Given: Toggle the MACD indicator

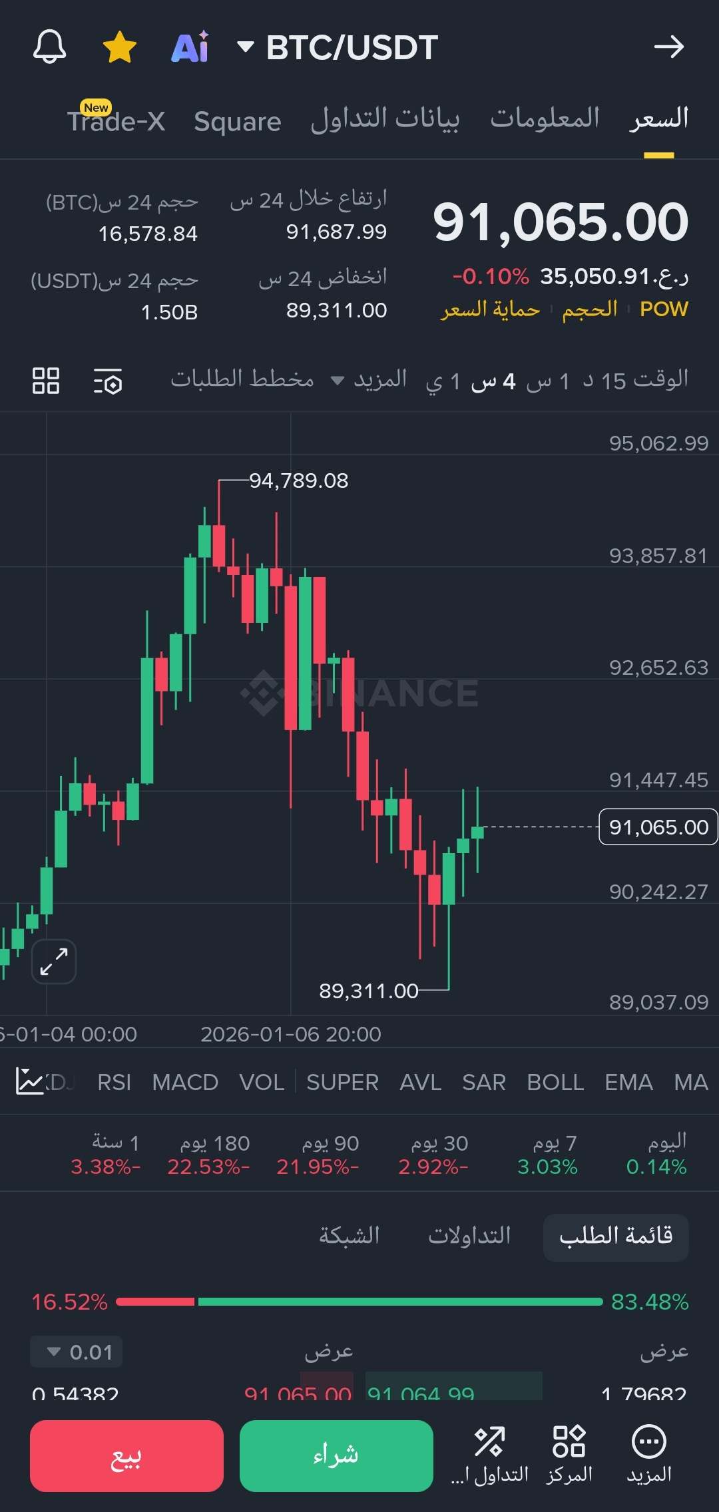Looking at the screenshot, I should tap(185, 1083).
